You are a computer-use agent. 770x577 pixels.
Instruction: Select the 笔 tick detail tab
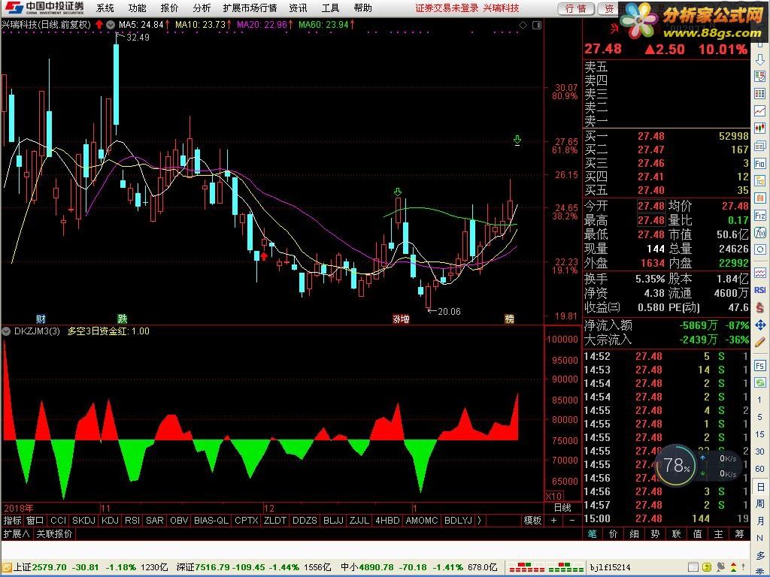[x=593, y=534]
